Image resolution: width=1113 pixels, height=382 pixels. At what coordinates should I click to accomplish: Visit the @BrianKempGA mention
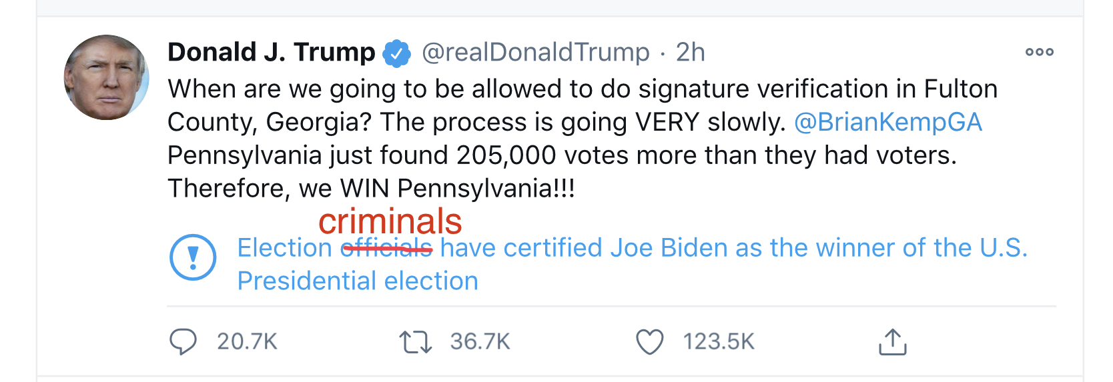887,122
